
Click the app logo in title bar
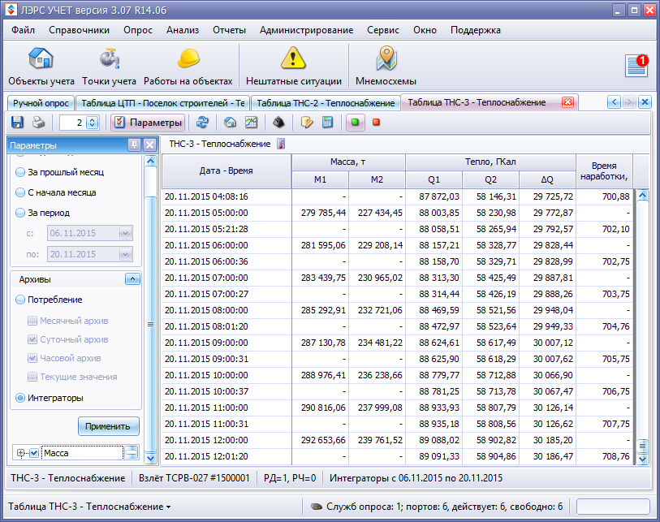11,10
